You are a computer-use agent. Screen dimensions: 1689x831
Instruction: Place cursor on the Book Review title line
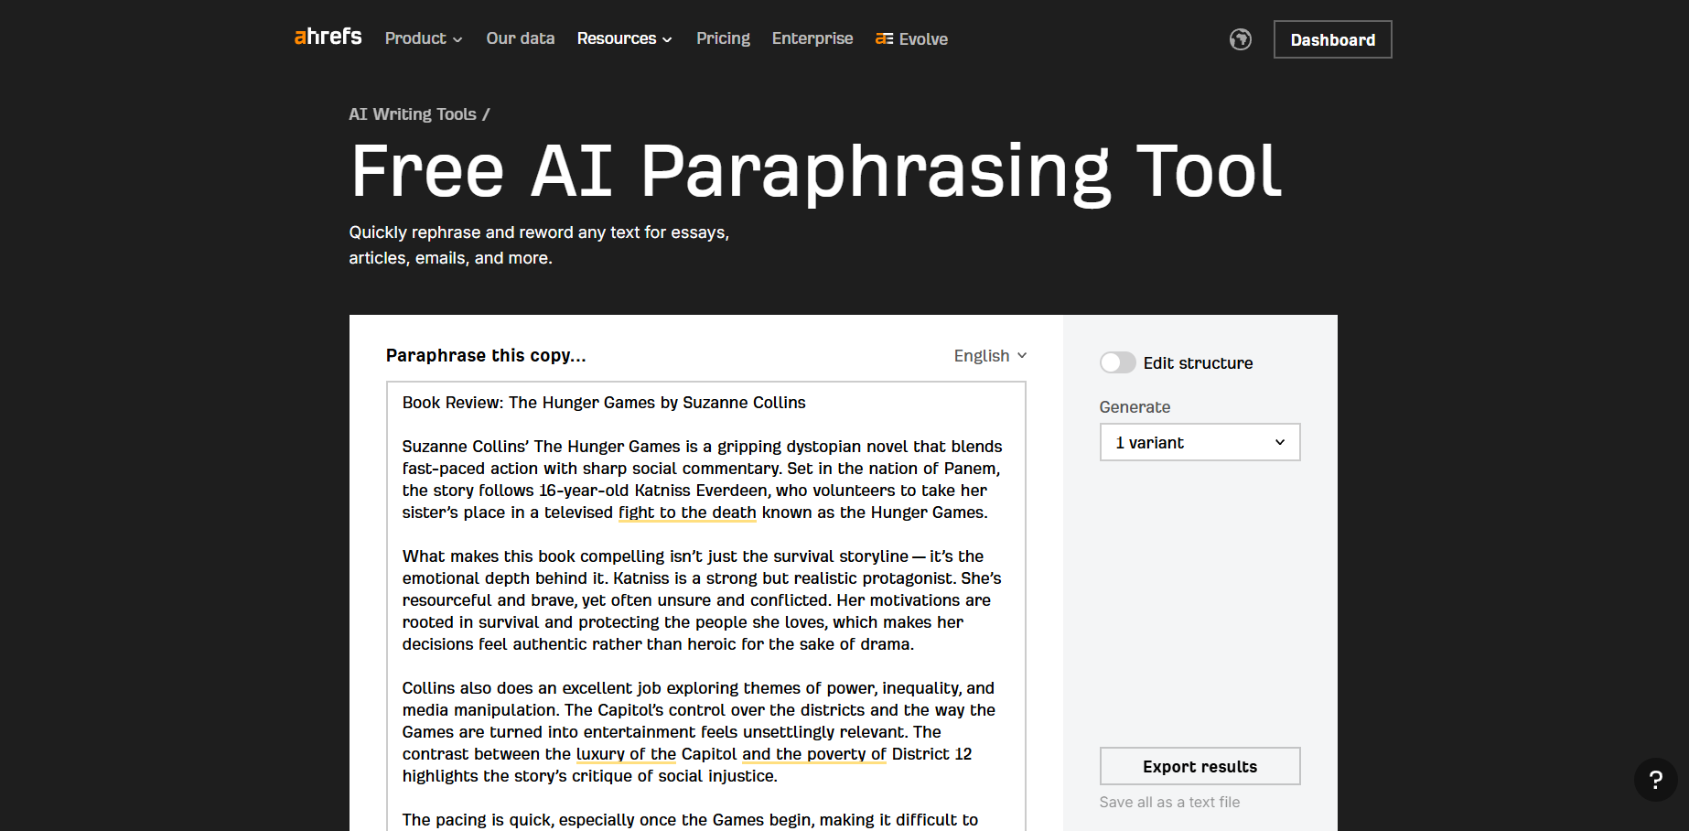604,403
